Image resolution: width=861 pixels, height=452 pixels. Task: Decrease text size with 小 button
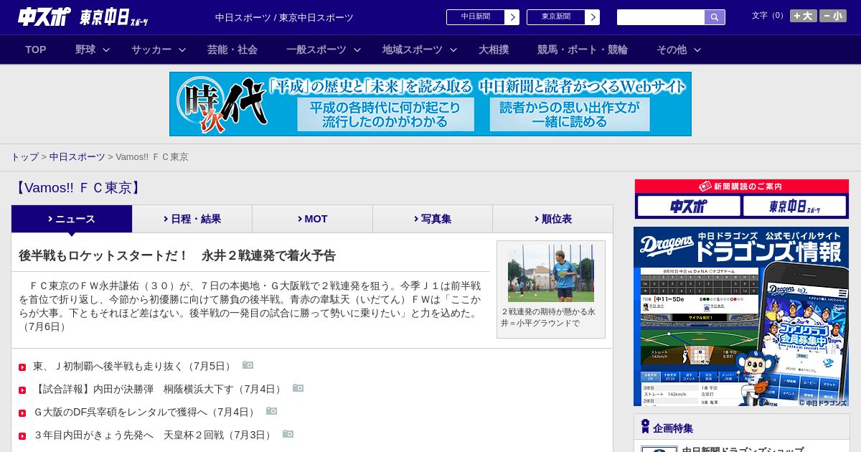pos(833,16)
